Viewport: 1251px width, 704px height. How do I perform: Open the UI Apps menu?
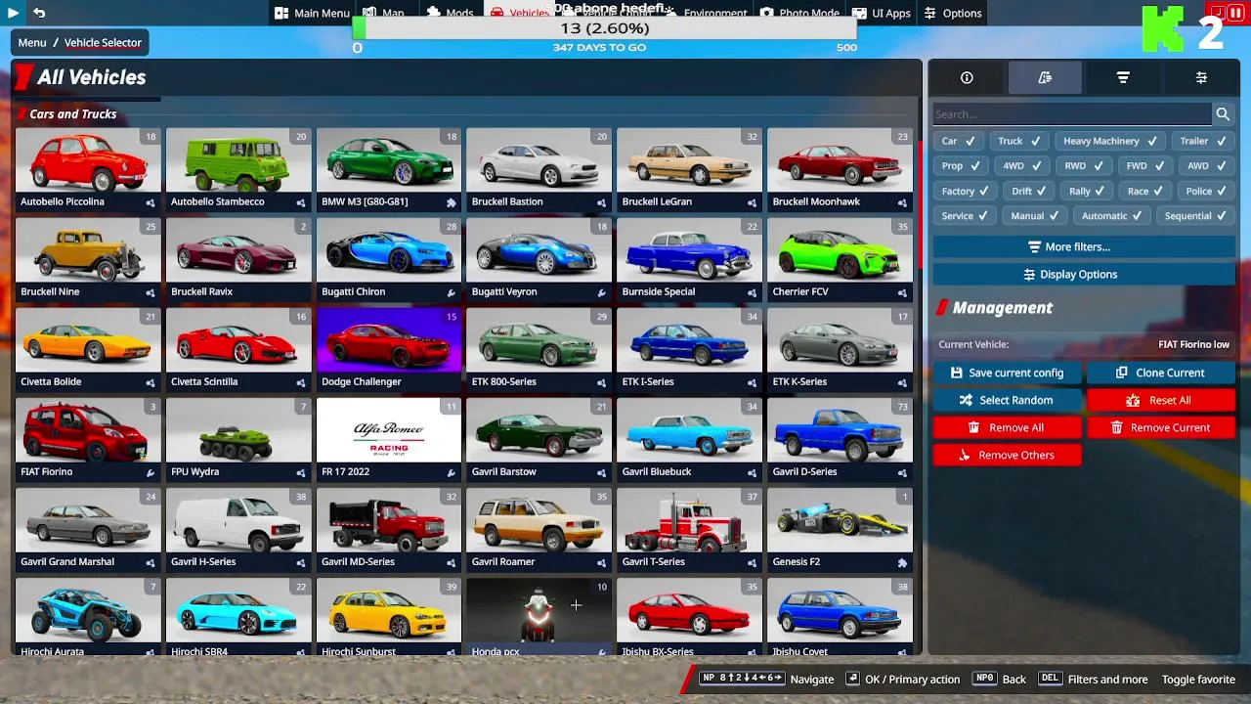(882, 13)
